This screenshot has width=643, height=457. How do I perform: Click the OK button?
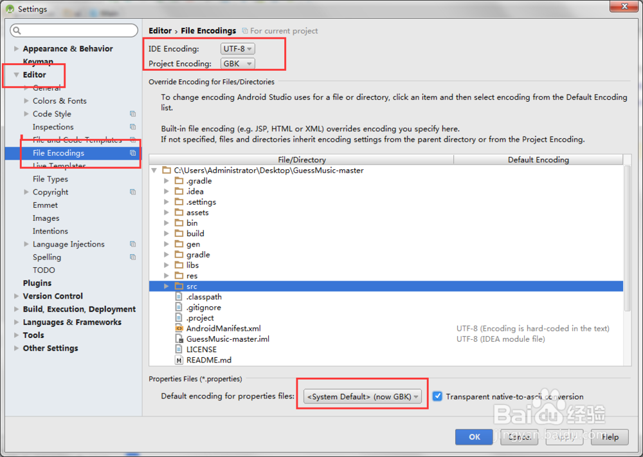pos(474,437)
